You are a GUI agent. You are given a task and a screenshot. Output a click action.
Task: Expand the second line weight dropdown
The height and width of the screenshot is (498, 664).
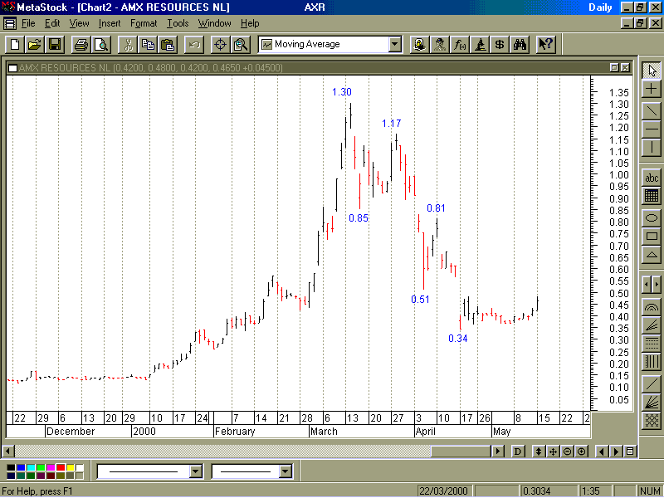[x=286, y=471]
